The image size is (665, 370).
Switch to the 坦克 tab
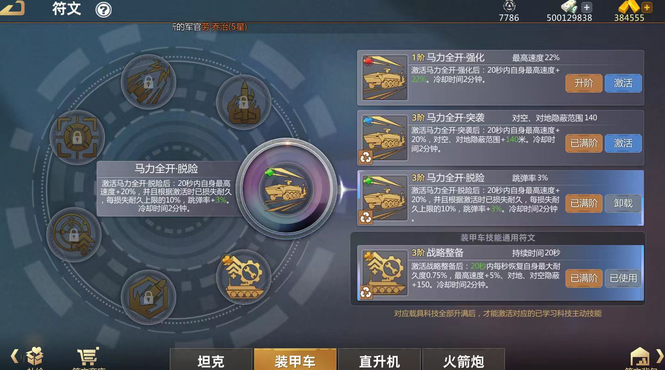211,359
